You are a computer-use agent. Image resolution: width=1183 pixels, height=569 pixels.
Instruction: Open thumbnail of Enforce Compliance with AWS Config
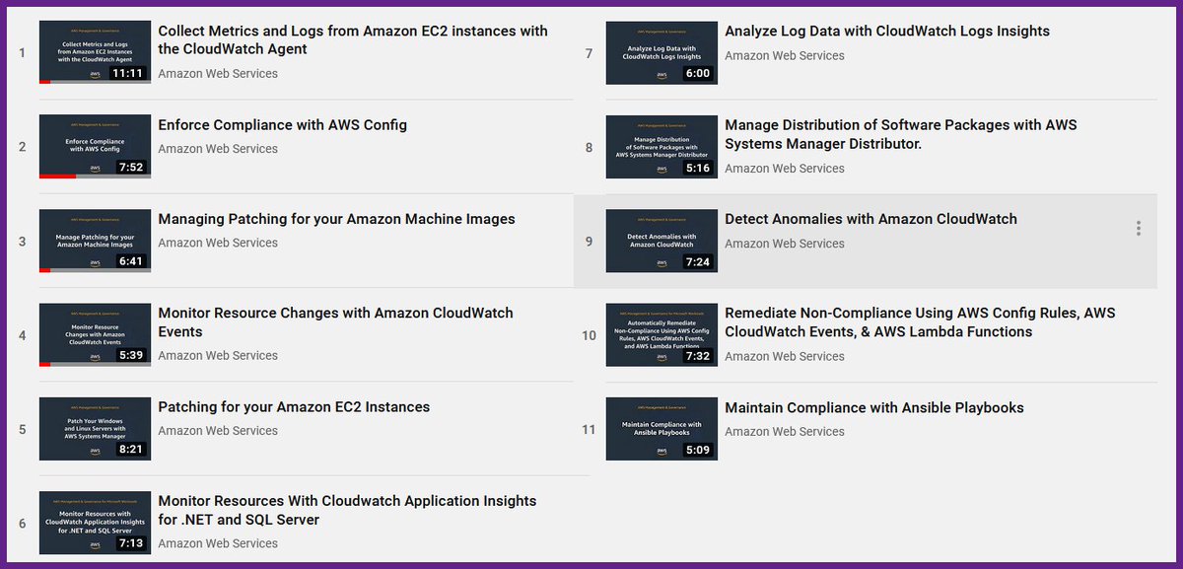(x=95, y=147)
